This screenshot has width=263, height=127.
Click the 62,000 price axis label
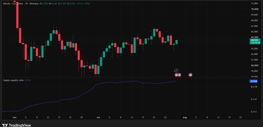[254, 54]
